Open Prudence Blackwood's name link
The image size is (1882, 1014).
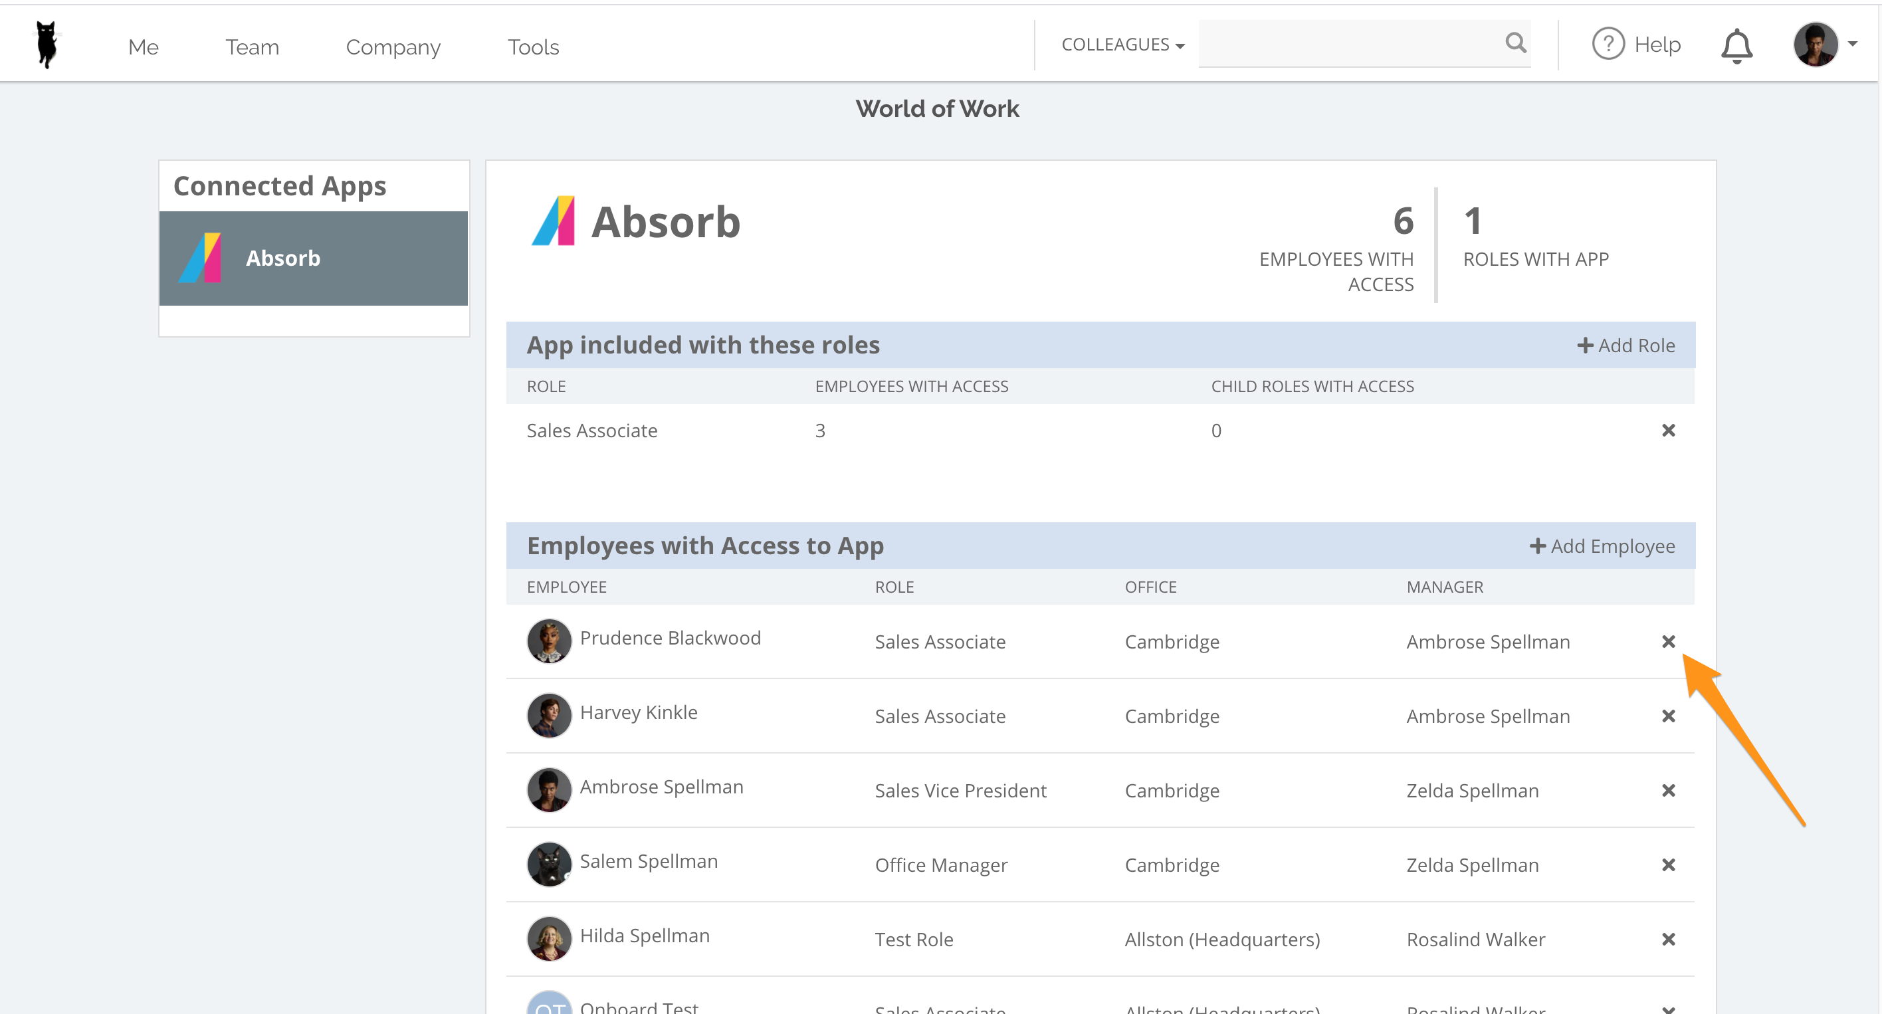[x=670, y=638]
